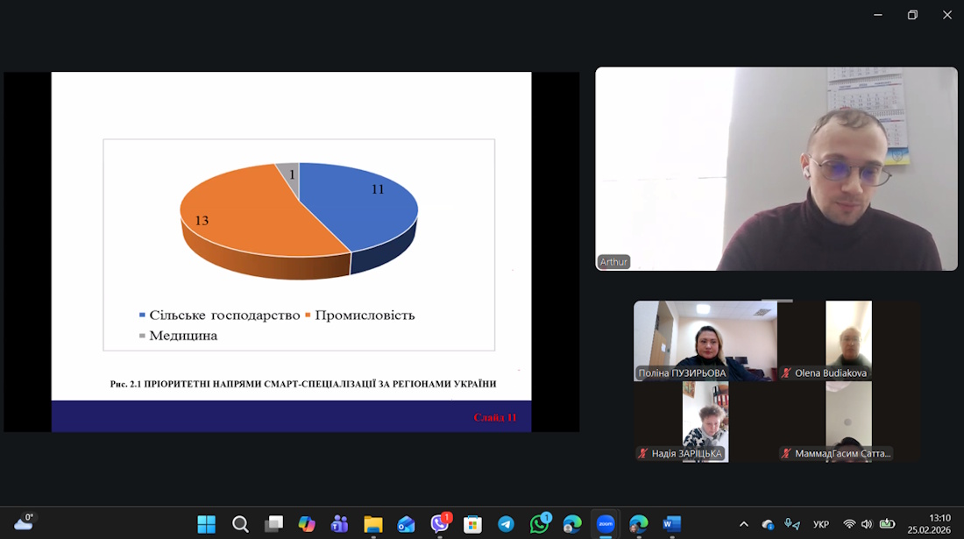Open Microsoft Teams from taskbar
Screen dimensions: 964x539
[x=339, y=524]
